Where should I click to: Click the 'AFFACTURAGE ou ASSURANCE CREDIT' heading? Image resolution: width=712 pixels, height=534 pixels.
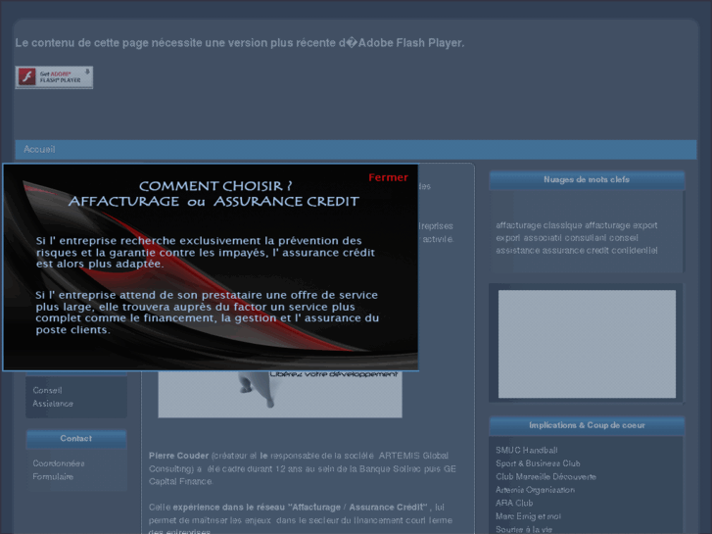click(x=214, y=201)
